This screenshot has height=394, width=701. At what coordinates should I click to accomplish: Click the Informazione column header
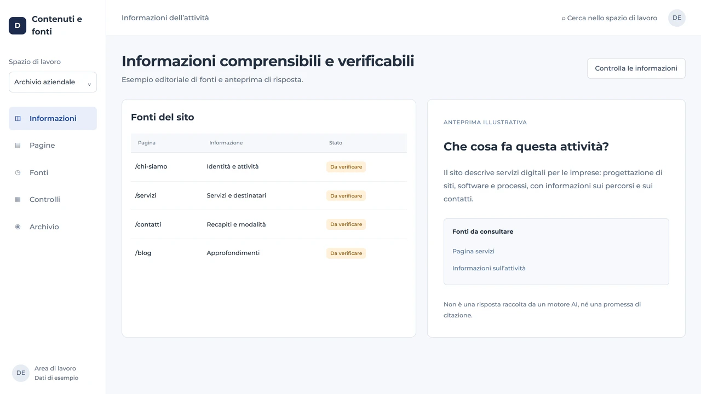226,143
